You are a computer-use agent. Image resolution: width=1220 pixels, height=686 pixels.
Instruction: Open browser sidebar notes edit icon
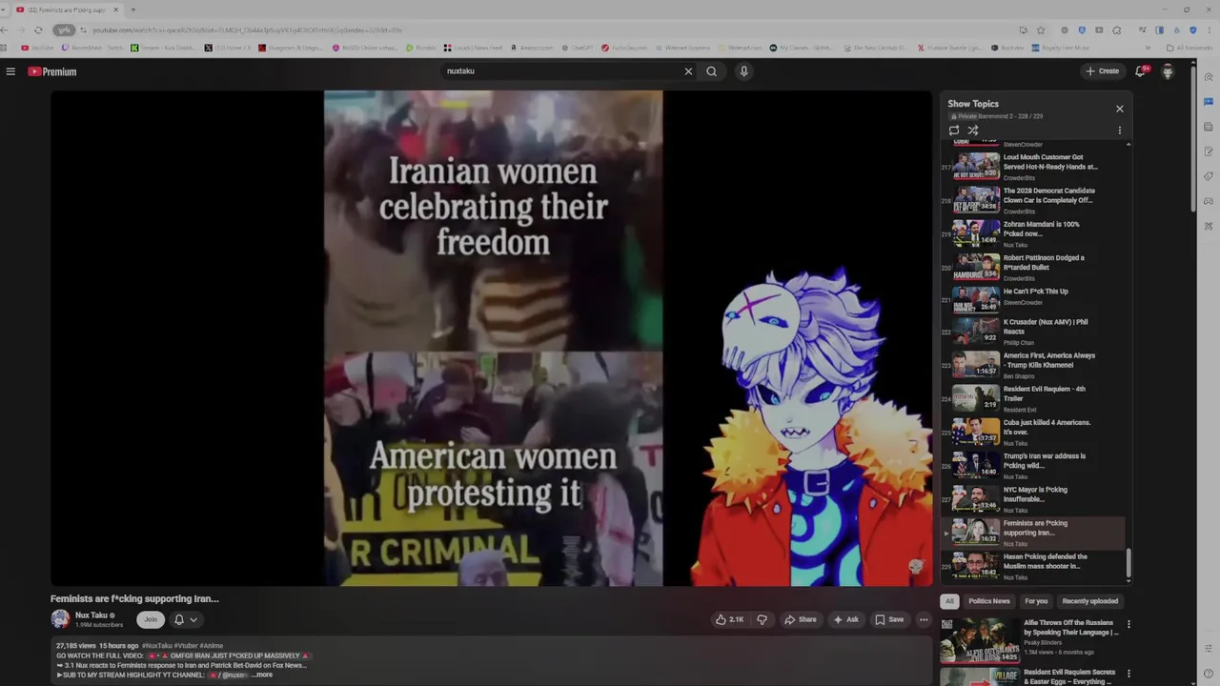pos(1209,151)
